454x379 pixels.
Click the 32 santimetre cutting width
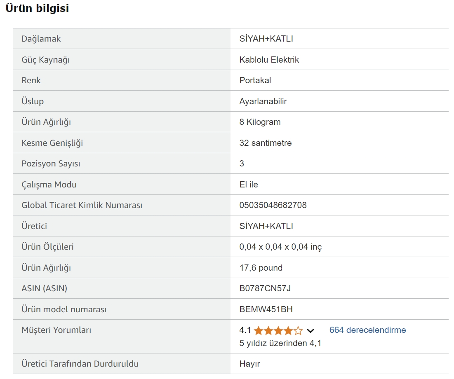coord(265,143)
